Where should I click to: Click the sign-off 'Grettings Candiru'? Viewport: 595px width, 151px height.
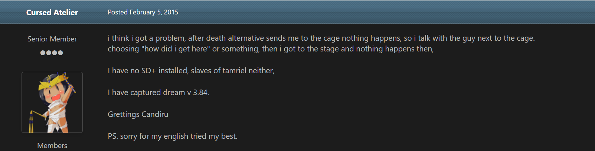pos(138,114)
